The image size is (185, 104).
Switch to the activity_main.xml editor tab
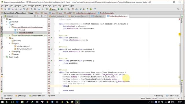[57, 16]
